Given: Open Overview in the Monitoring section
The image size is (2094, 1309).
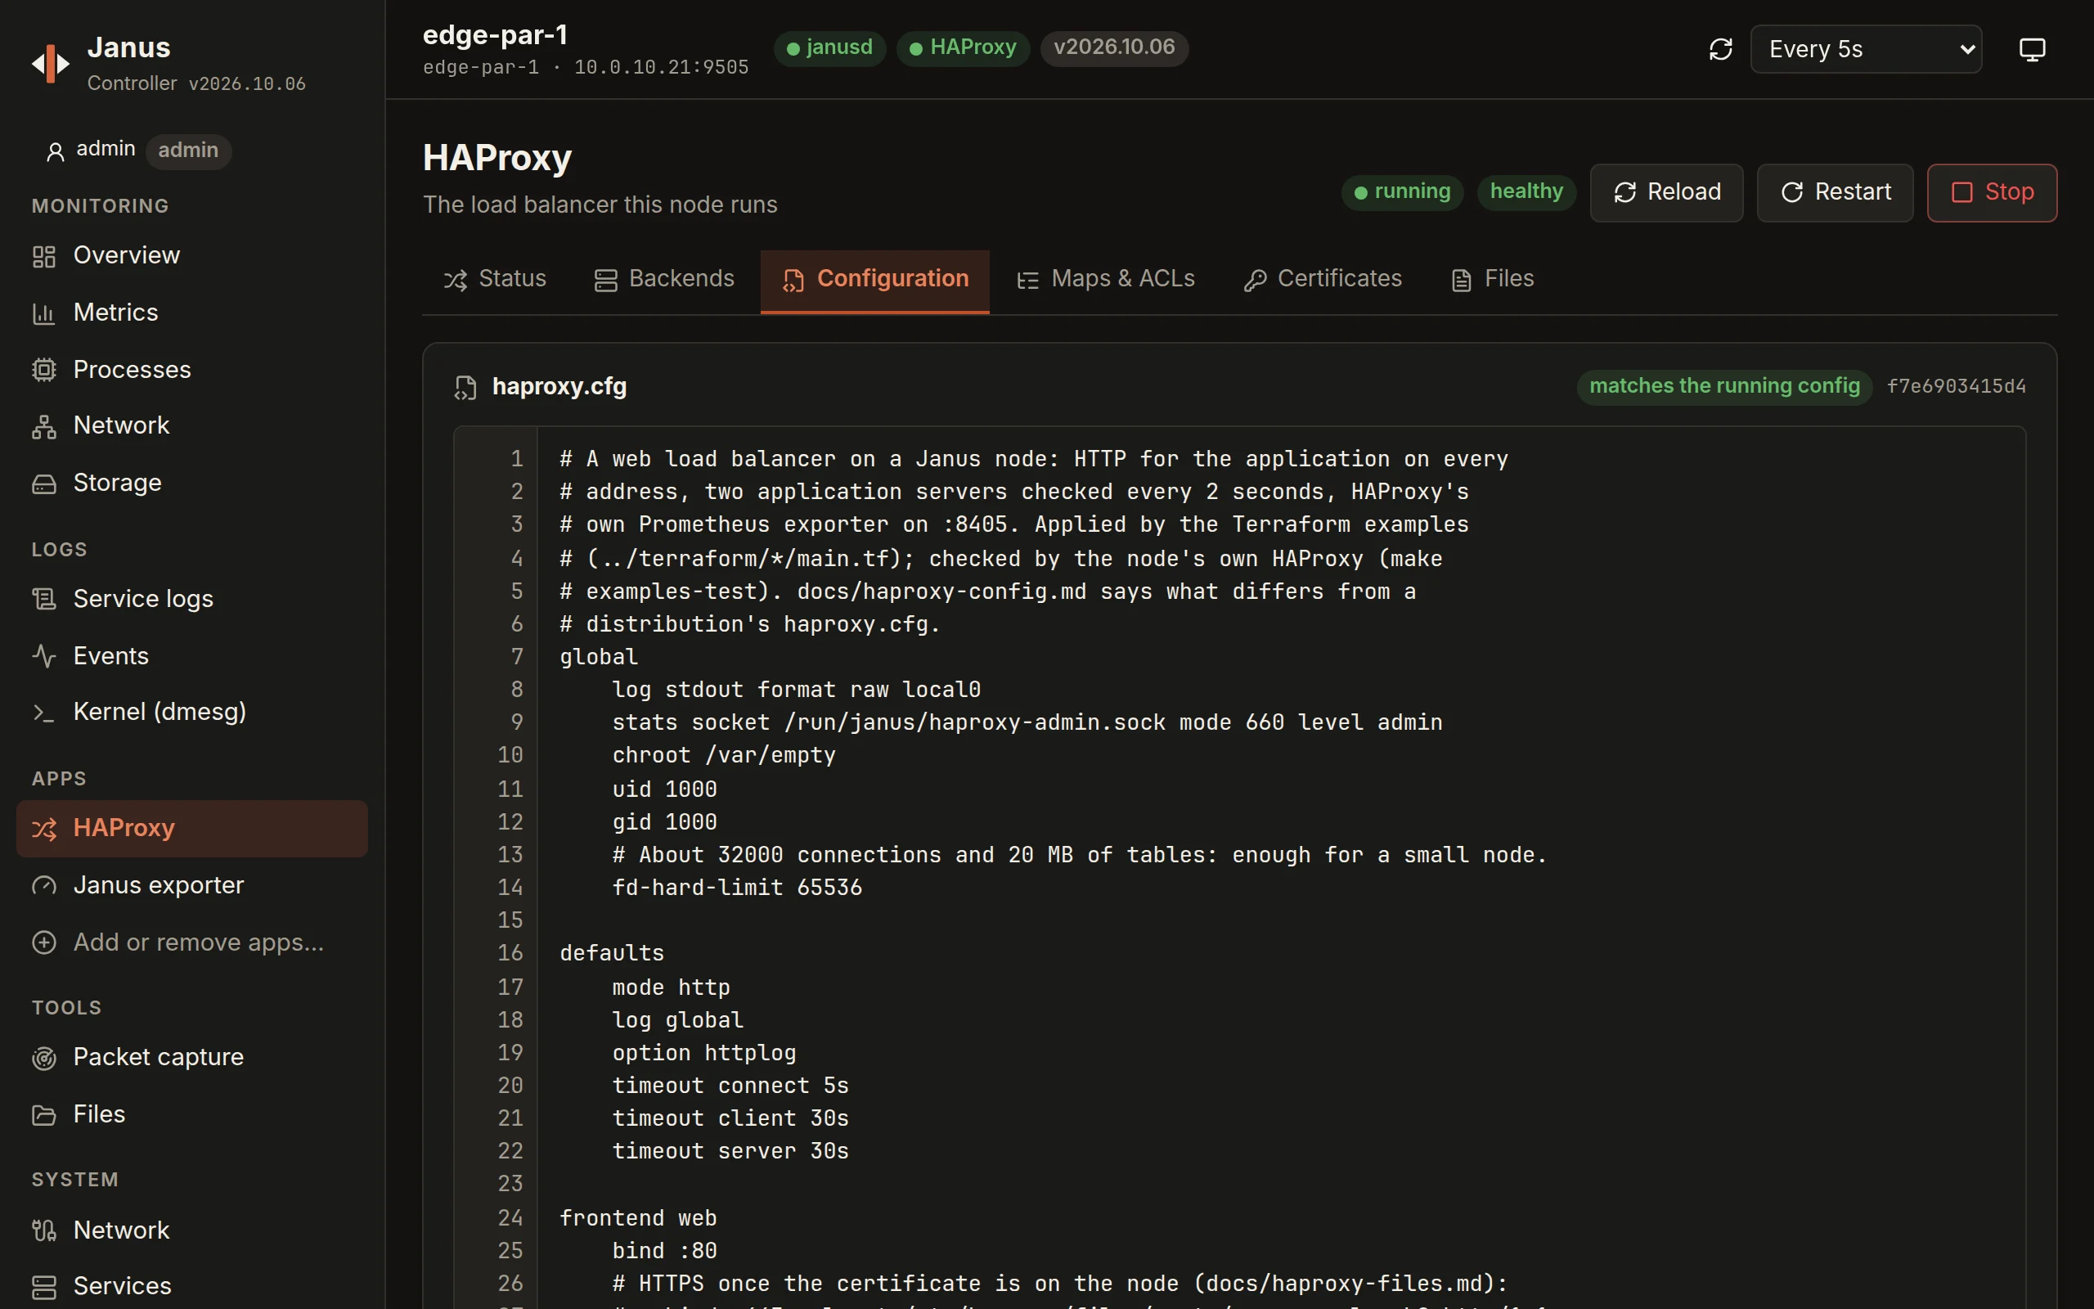Looking at the screenshot, I should [192, 255].
